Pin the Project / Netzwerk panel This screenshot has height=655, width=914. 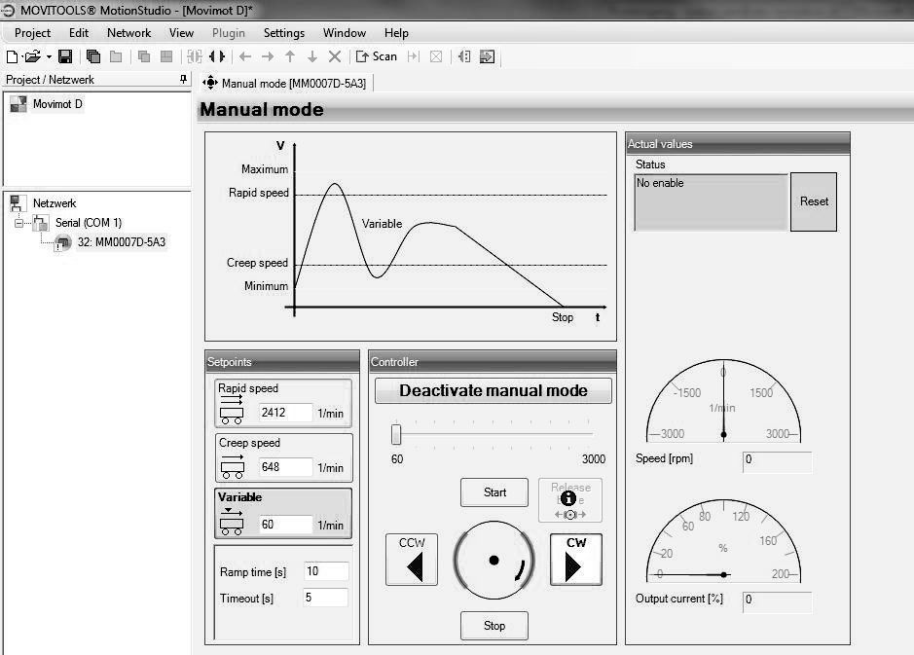click(184, 79)
